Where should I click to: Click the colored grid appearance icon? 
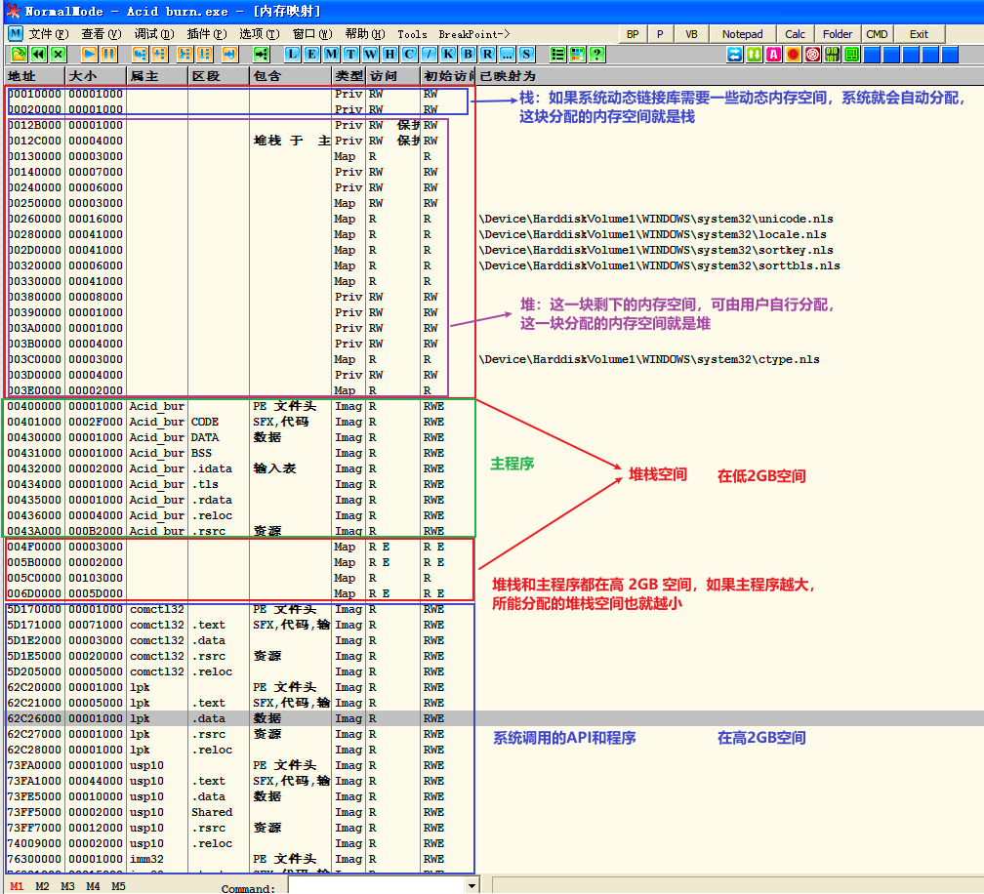[x=577, y=55]
